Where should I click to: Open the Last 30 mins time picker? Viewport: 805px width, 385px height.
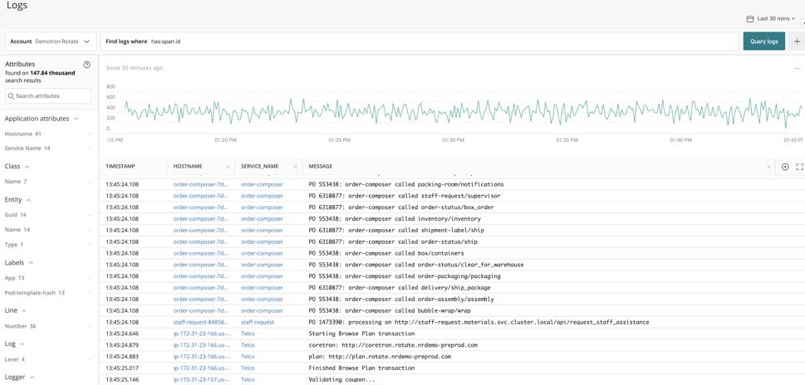pos(771,18)
